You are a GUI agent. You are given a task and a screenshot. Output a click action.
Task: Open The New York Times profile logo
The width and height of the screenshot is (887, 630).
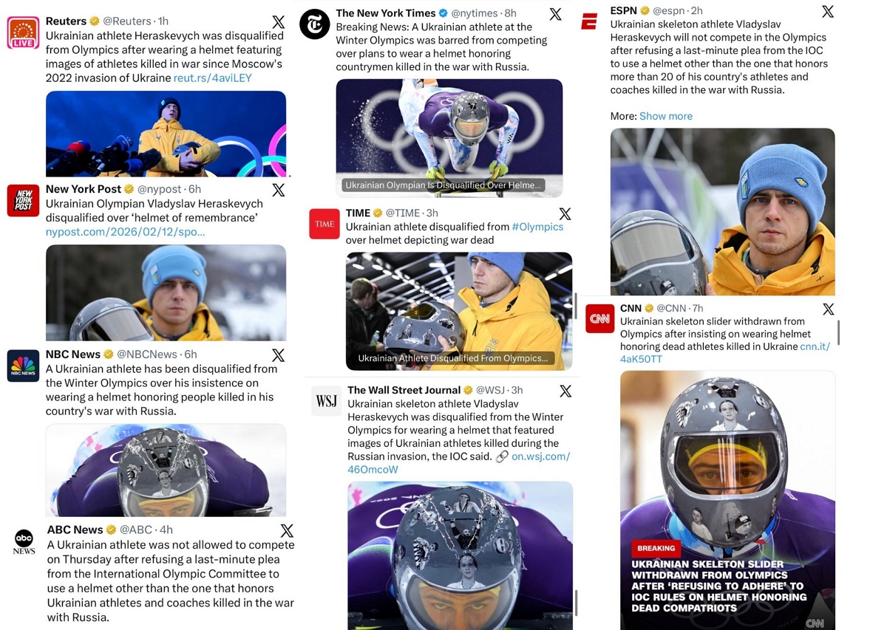[314, 24]
